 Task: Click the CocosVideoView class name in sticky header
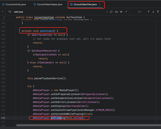click(x=44, y=17)
